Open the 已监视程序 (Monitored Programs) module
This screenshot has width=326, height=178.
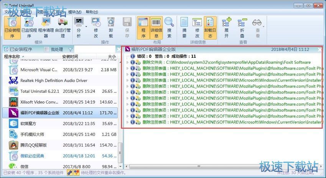29,28
